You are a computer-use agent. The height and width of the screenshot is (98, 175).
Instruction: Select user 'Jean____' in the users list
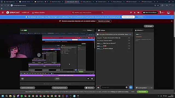point(139,34)
